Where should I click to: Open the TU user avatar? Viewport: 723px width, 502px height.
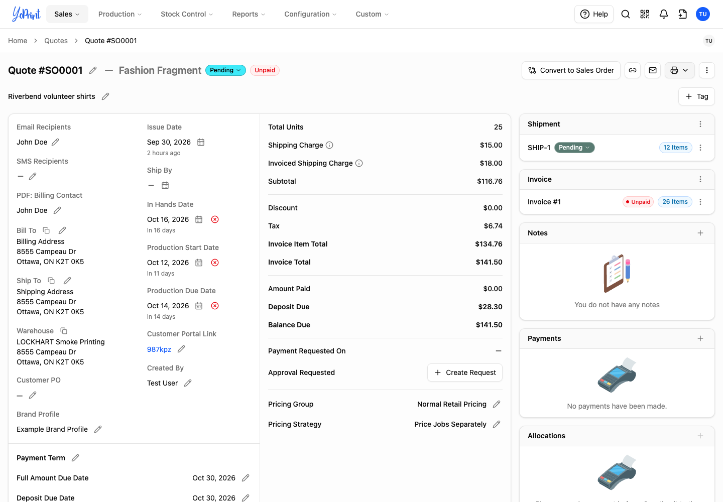pyautogui.click(x=703, y=14)
